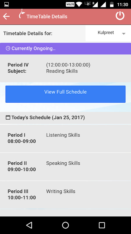Tap the calendar icon beside Today's Schedule
Image resolution: width=131 pixels, height=234 pixels.
pos(8,118)
